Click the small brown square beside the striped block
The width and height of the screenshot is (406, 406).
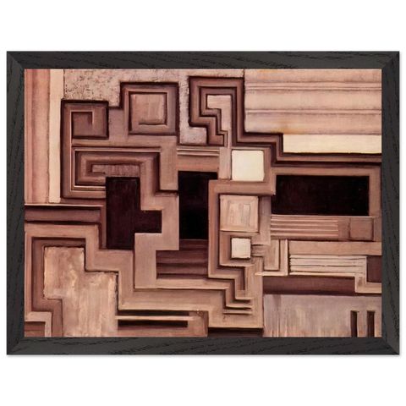[361, 229]
